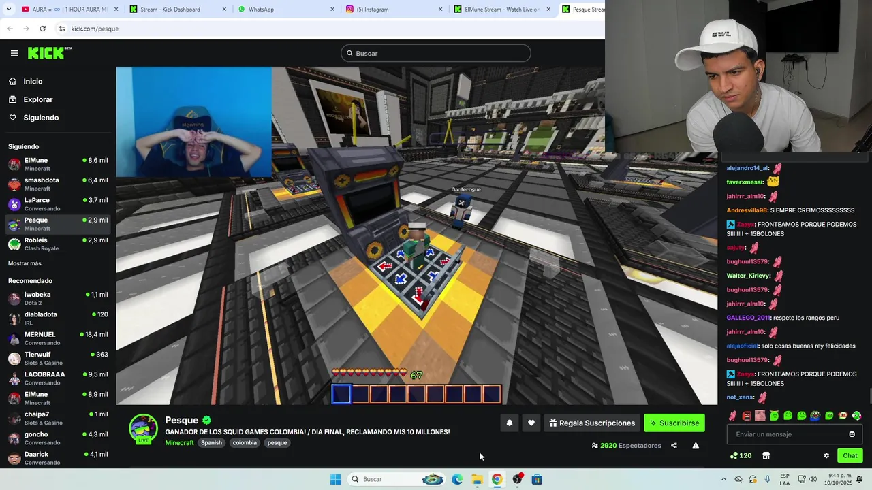This screenshot has height=490, width=872.
Task: Open MERNUEL recommended channel
Action: click(x=58, y=338)
